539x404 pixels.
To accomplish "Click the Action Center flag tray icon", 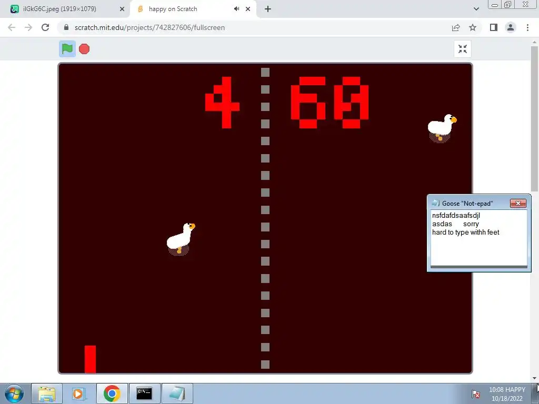I will coord(476,394).
